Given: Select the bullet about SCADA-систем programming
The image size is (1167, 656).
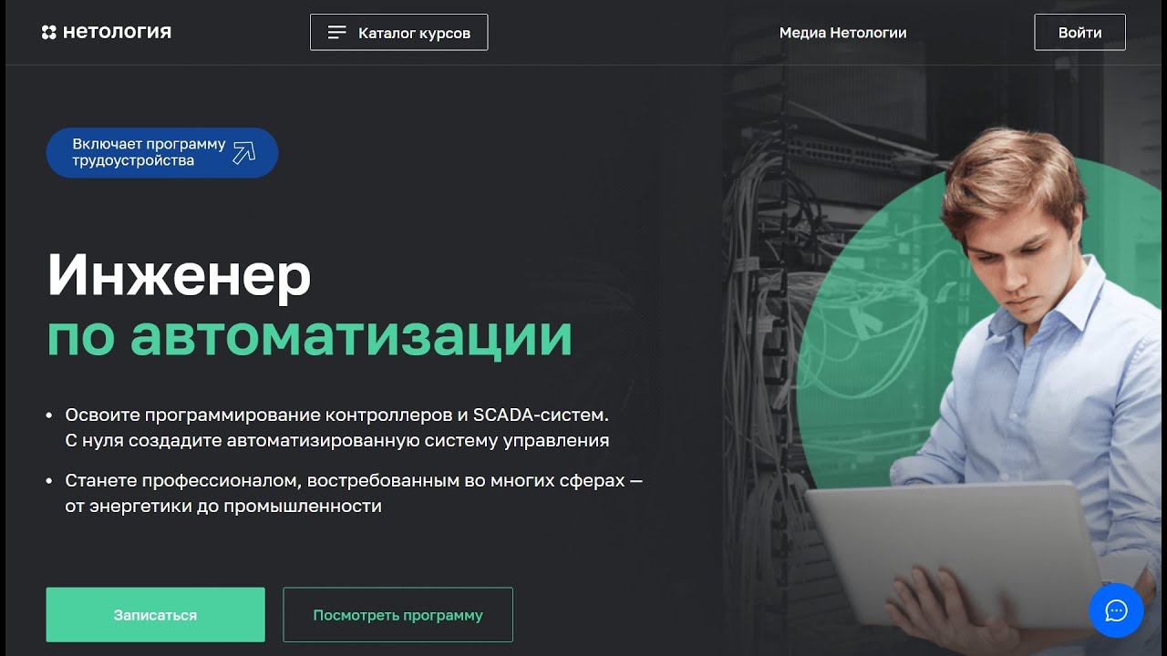Looking at the screenshot, I should (x=336, y=427).
